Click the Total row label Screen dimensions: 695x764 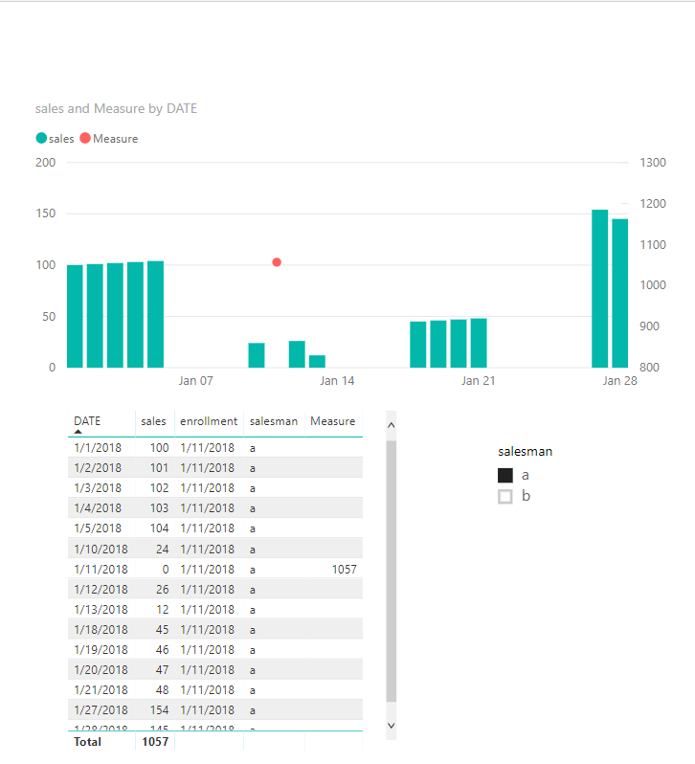[x=87, y=742]
